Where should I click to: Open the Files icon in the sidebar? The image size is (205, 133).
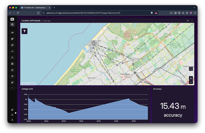[12, 45]
